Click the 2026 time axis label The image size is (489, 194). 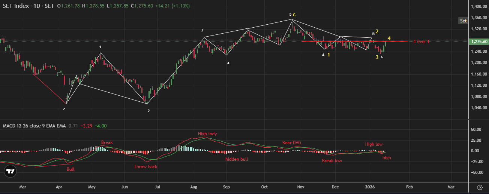370,187
